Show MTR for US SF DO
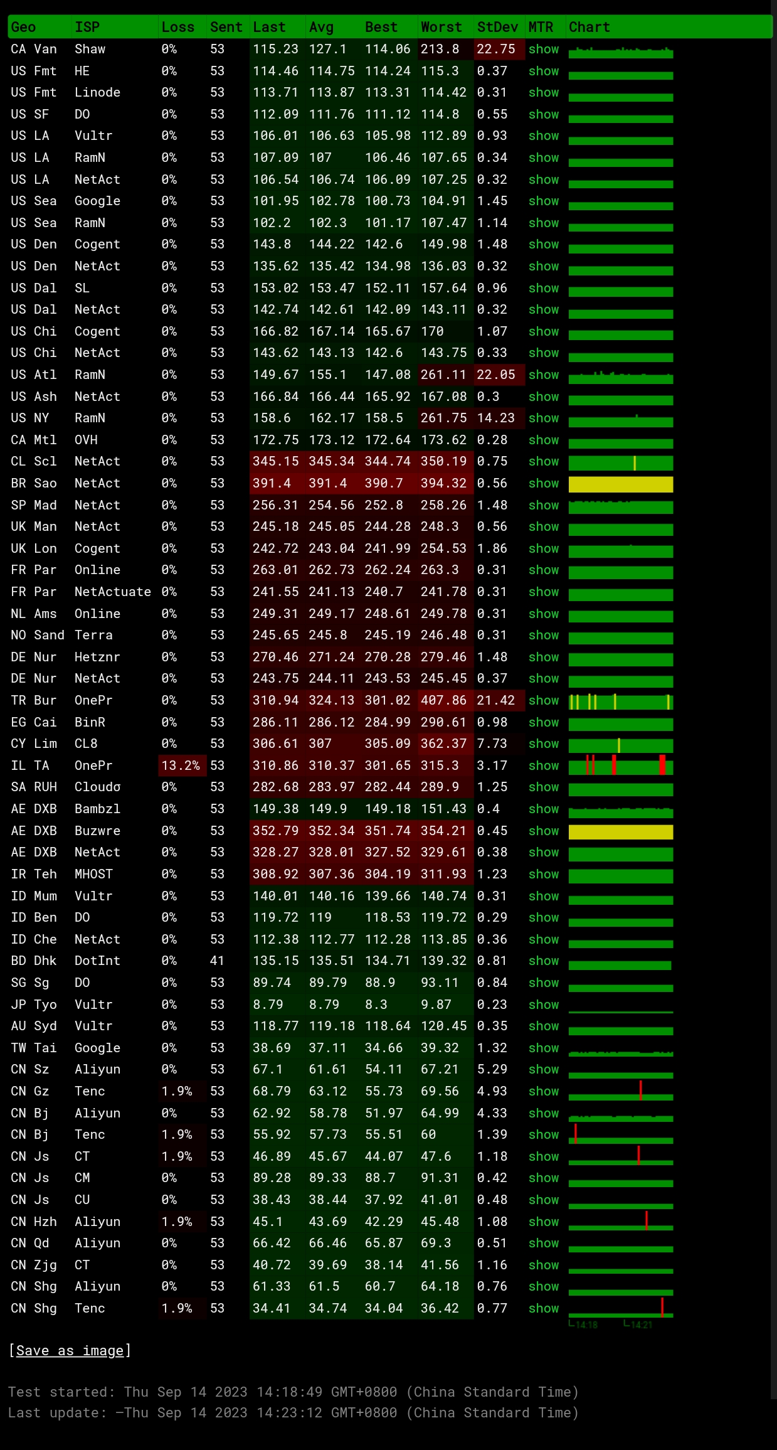The height and width of the screenshot is (1450, 777). coord(543,114)
